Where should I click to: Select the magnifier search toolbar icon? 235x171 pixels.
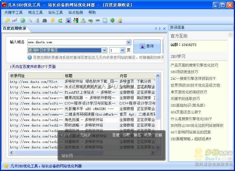[30, 20]
